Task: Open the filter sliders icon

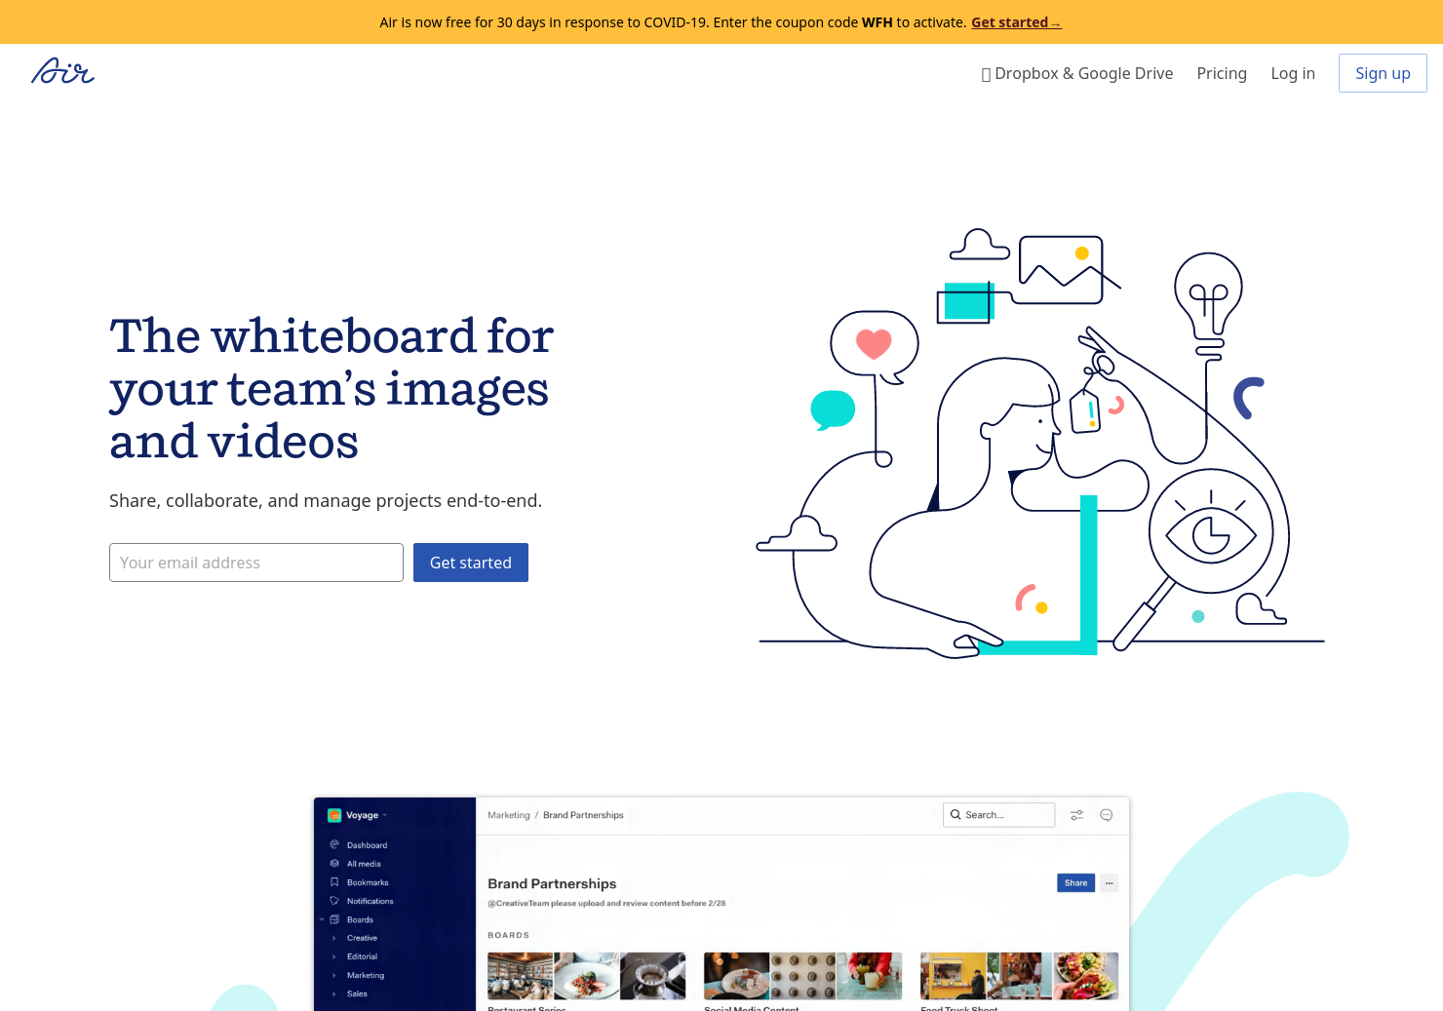Action: [x=1076, y=815]
